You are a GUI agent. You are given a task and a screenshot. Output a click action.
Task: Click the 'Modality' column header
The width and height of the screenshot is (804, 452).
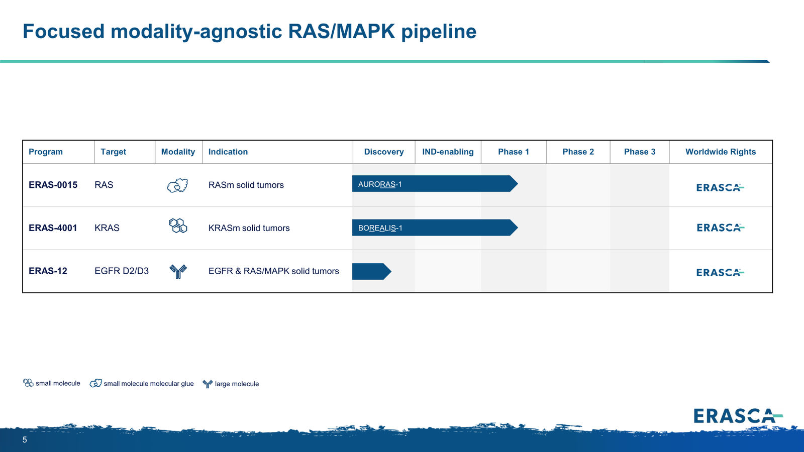(178, 152)
